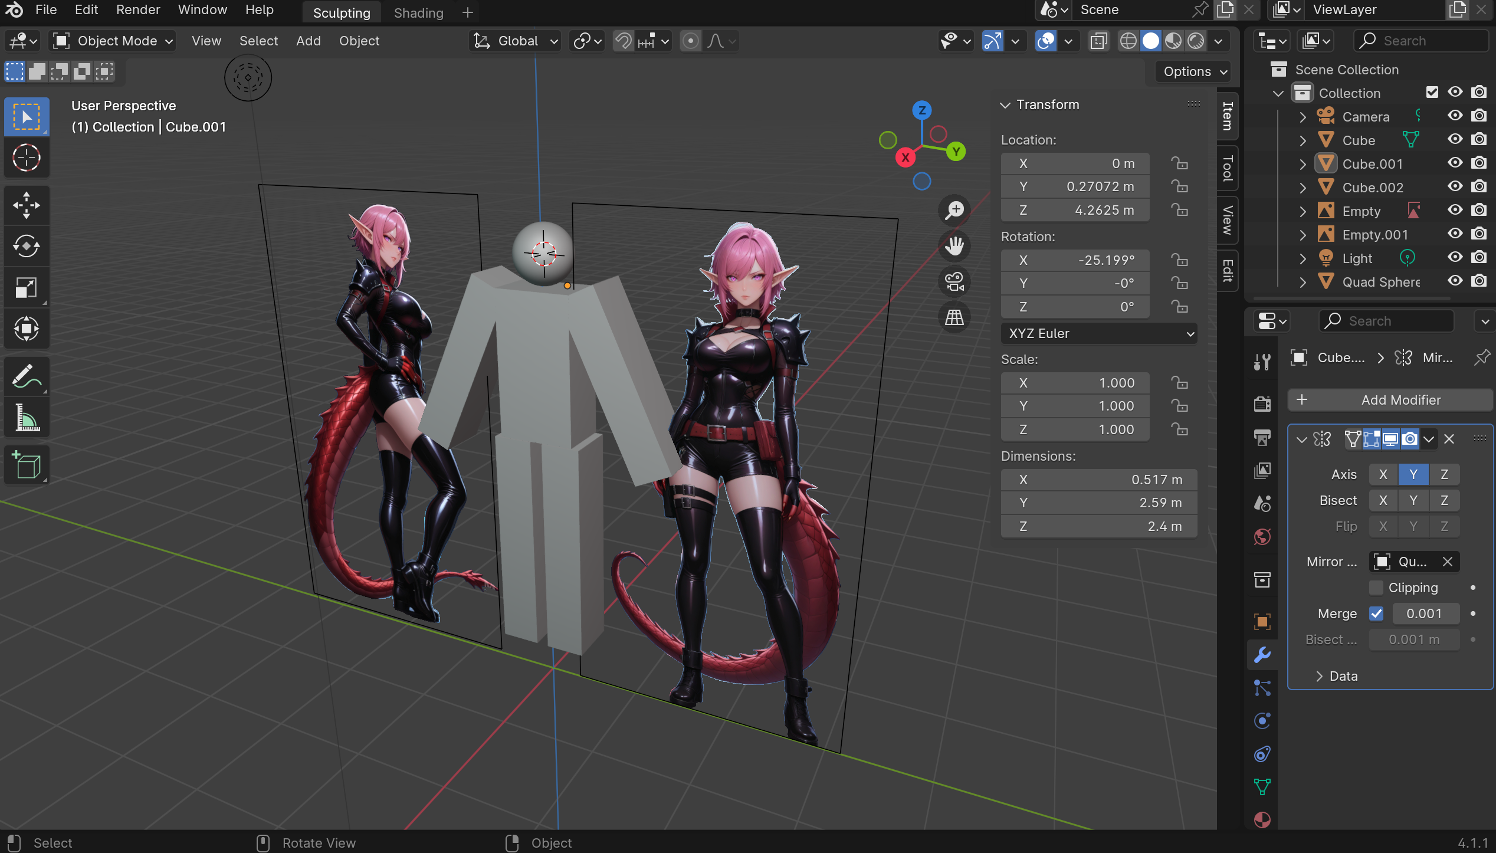Open the View Layer properties tab

(x=1262, y=470)
